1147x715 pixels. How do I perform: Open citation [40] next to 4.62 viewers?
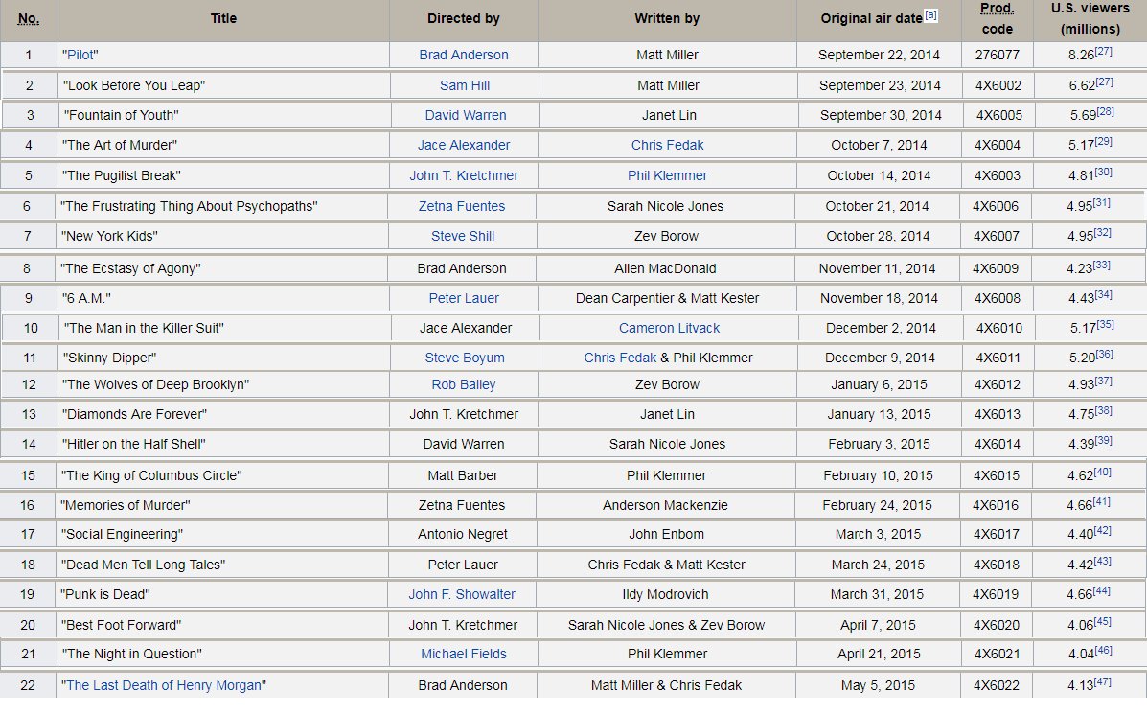pyautogui.click(x=1102, y=472)
